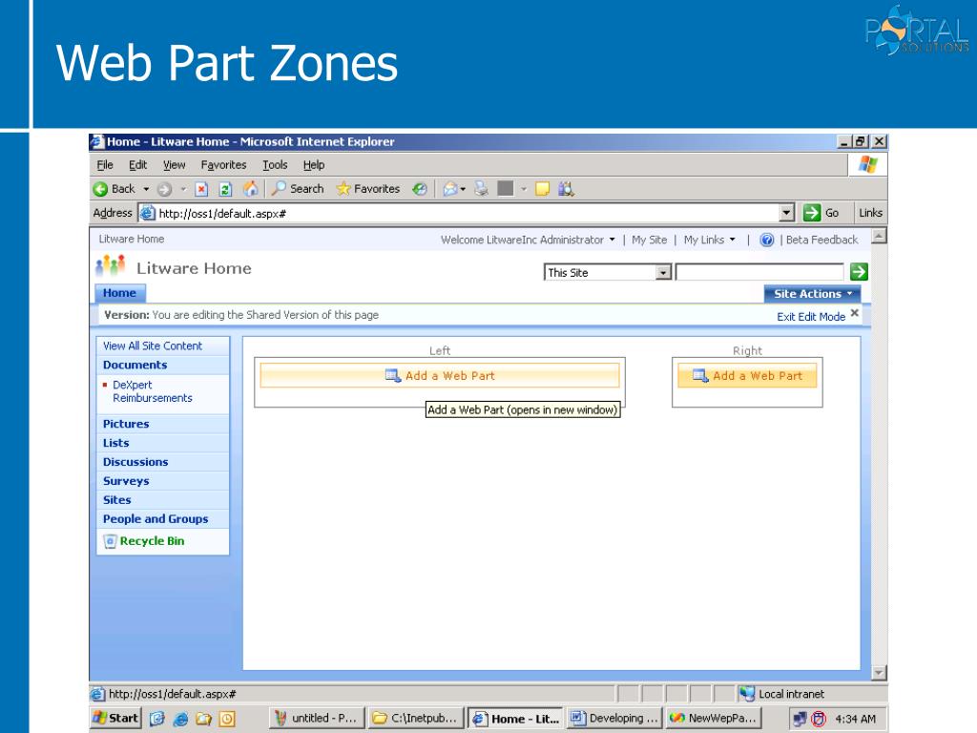Screen dimensions: 977x733
Task: Switch to the Developing Word taskbar button
Action: point(615,718)
